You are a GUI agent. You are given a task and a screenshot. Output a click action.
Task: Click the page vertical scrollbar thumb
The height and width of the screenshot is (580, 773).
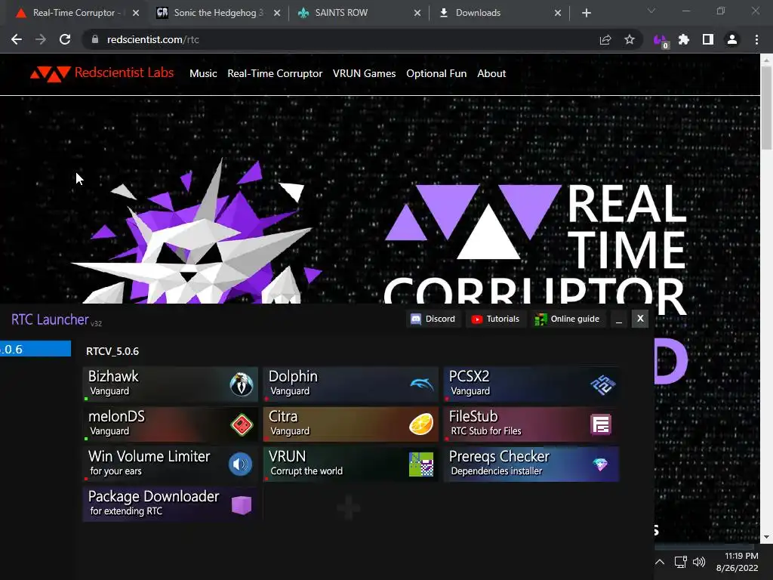[766, 107]
